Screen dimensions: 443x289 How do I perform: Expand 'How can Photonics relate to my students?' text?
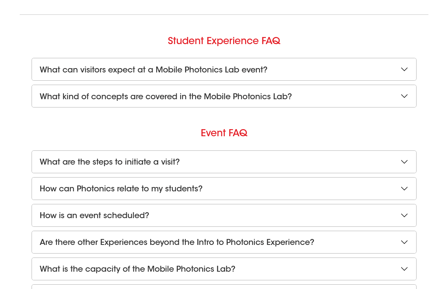tap(121, 189)
